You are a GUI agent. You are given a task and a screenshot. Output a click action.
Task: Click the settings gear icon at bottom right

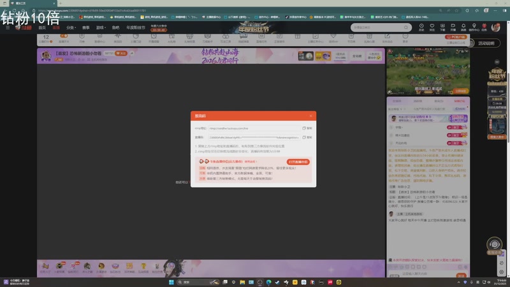click(501, 272)
